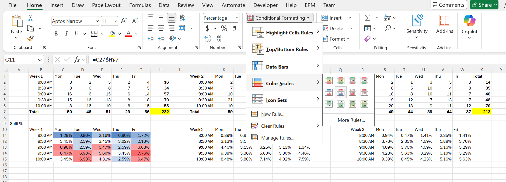Click the Merge & Center icon
The width and height of the screenshot is (506, 182).
coord(182,28)
